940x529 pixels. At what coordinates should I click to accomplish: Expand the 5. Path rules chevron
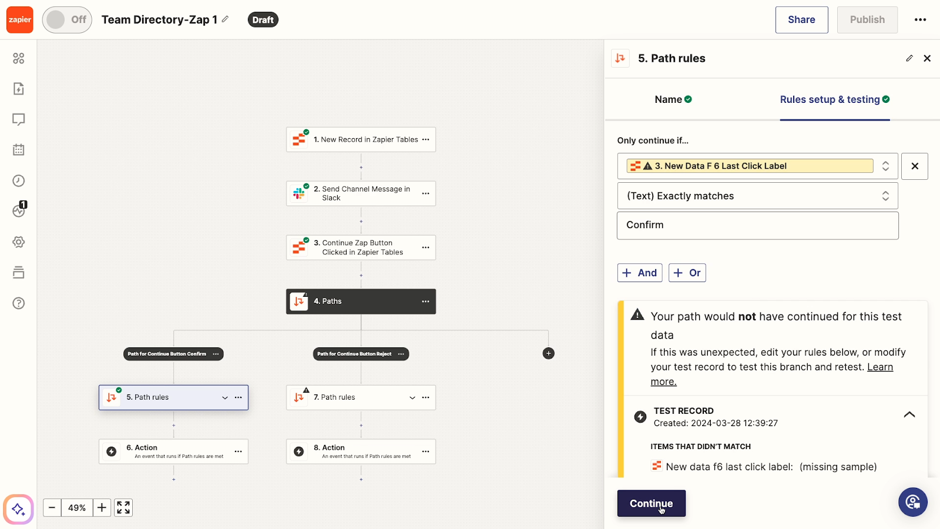(x=225, y=398)
